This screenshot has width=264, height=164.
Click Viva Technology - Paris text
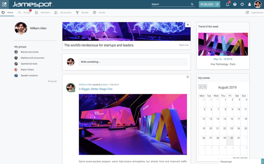(x=223, y=64)
